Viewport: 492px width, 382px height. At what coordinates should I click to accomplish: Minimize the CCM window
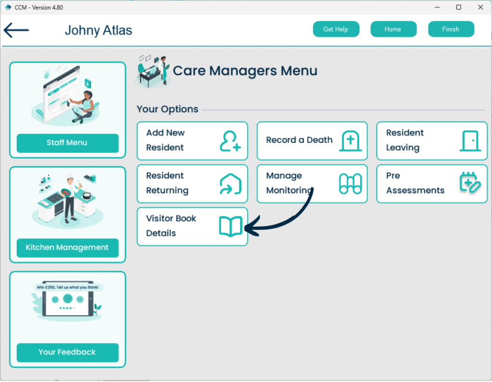click(437, 7)
